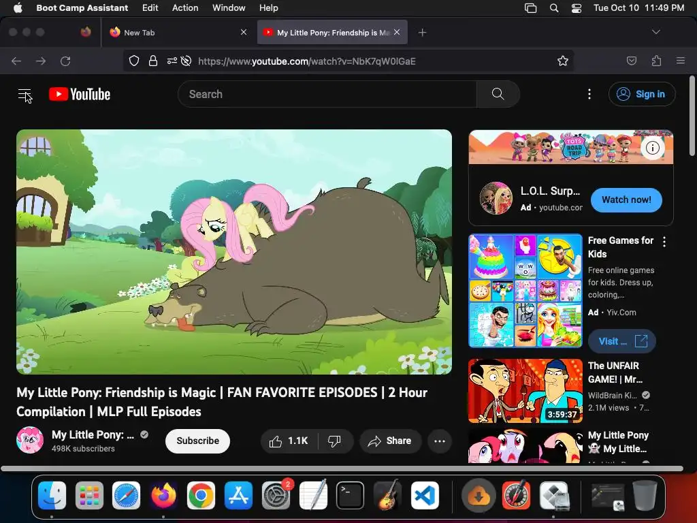Open a new tab with plus button
Viewport: 697px width, 523px height.
click(422, 32)
